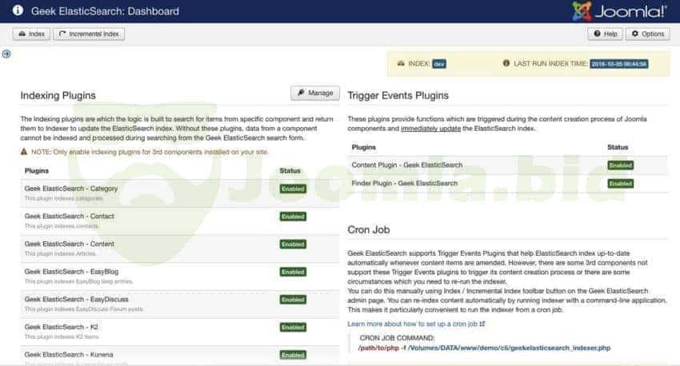Toggle Enabled badge for Finder Plugin trigger

621,184
